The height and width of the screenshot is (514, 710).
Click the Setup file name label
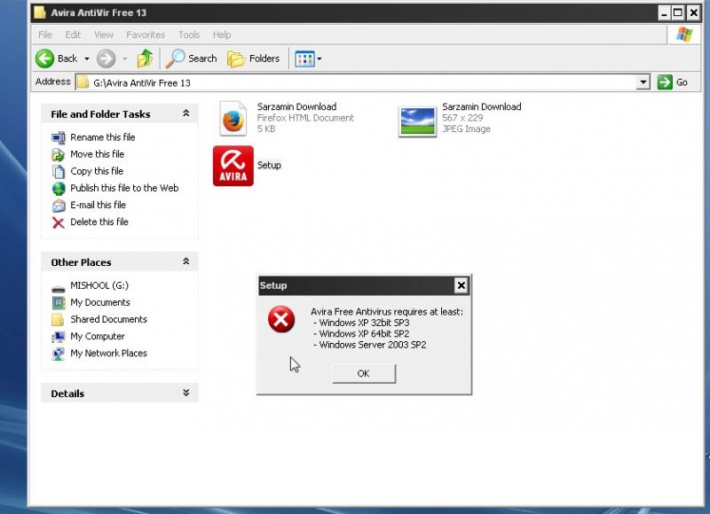(x=269, y=165)
